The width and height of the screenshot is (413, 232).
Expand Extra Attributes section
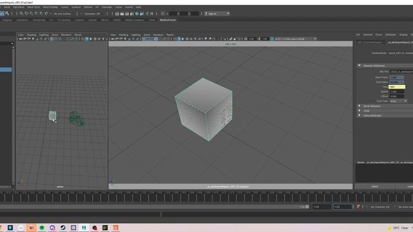(x=359, y=115)
